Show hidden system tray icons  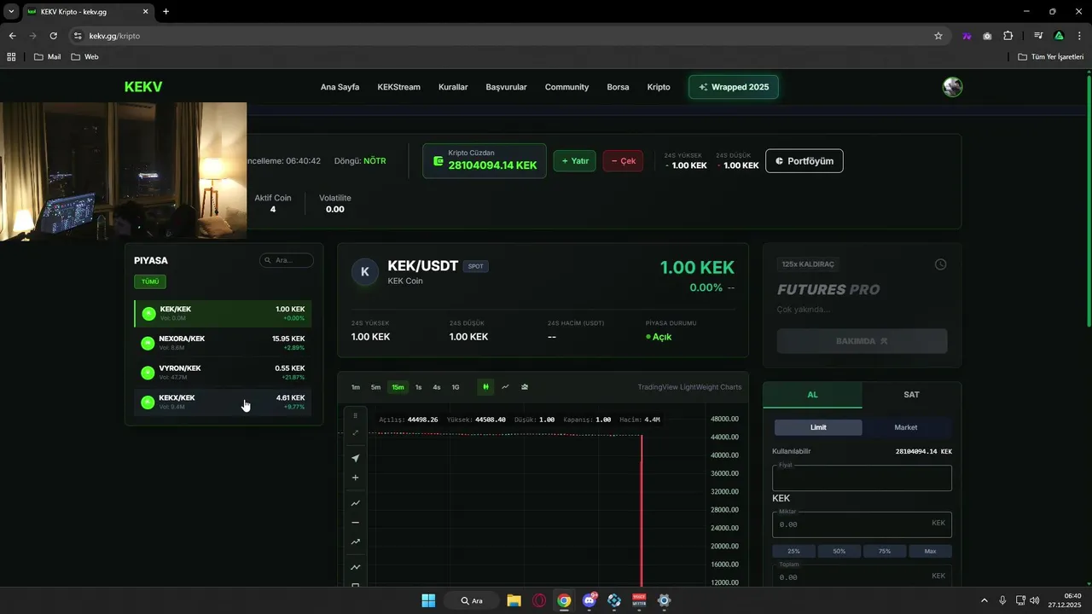[x=984, y=600]
